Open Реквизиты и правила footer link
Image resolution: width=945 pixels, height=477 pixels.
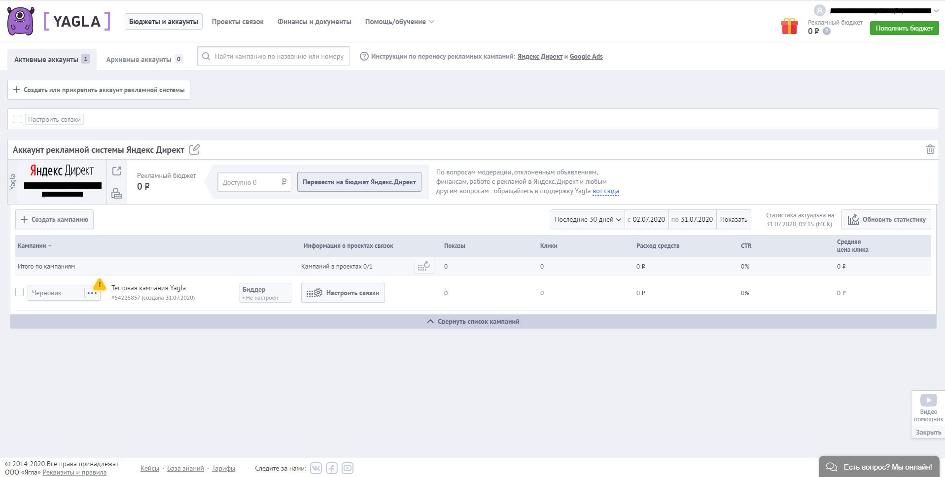74,473
